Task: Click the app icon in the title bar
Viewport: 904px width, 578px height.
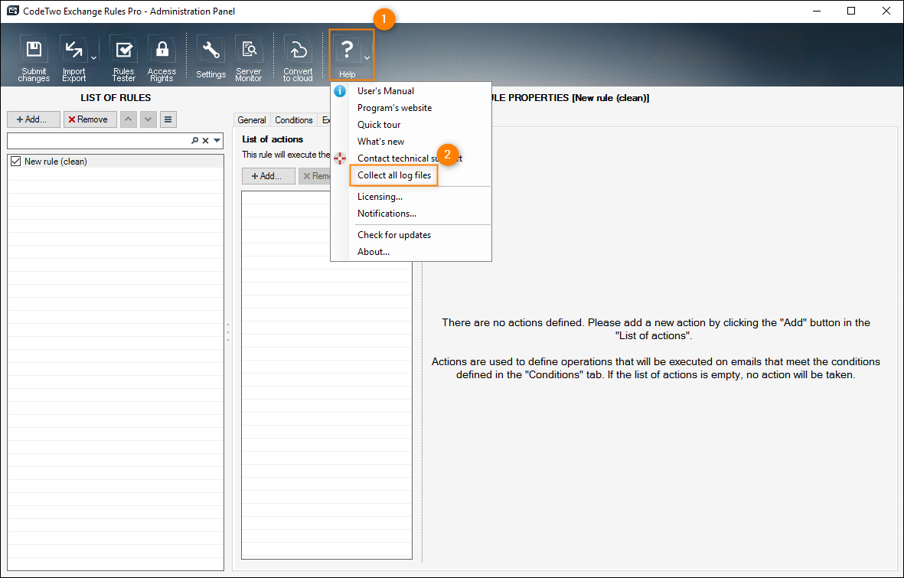Action: tap(12, 11)
